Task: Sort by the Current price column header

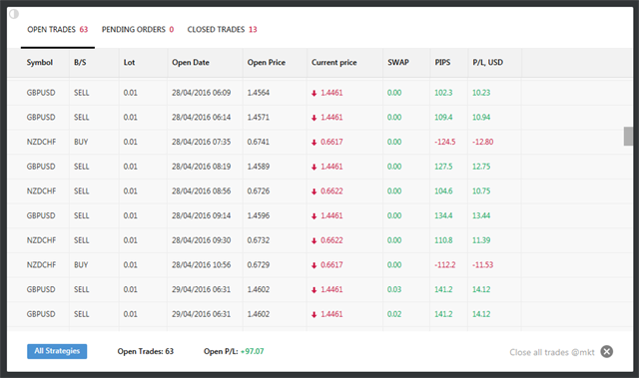Action: point(333,62)
